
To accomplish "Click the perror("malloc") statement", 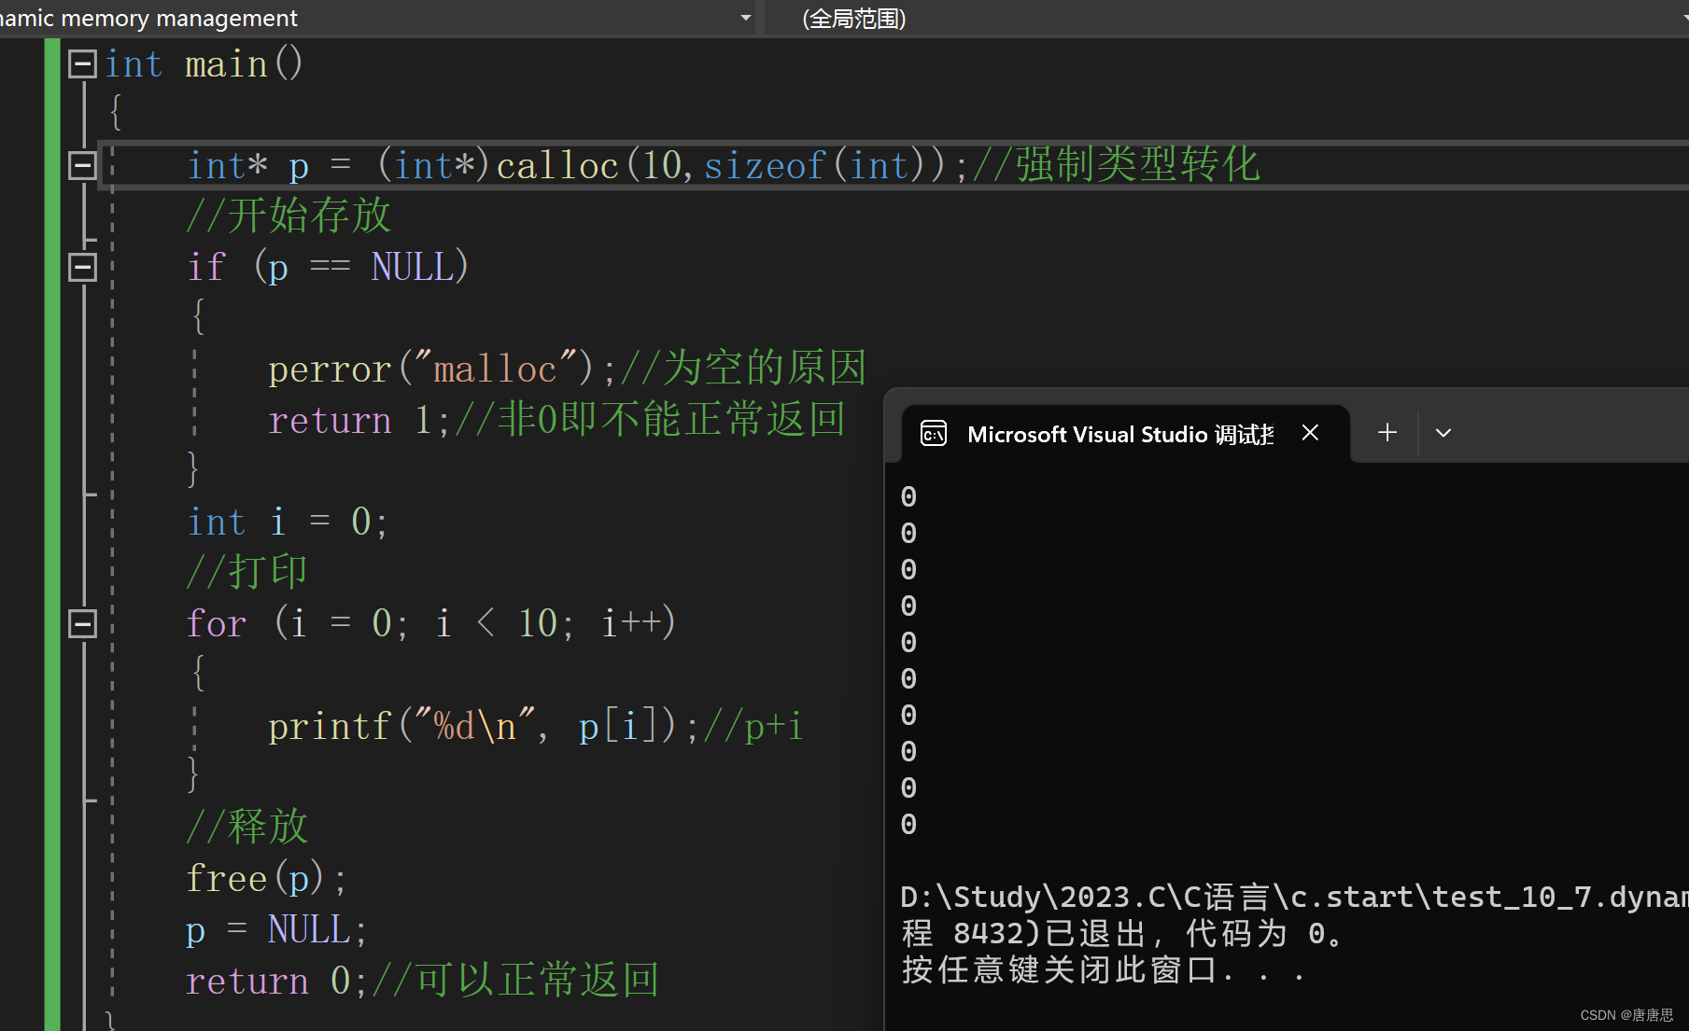I will (442, 369).
